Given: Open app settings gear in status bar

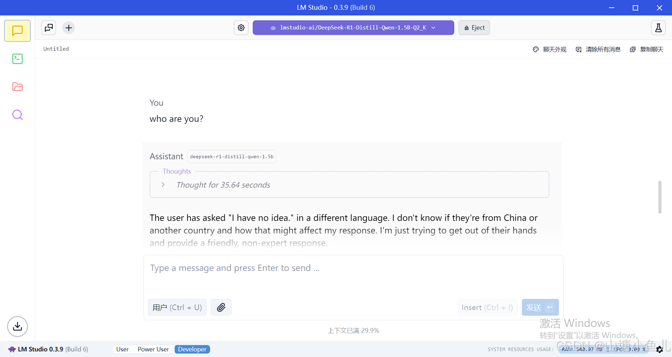Looking at the screenshot, I should (659, 349).
